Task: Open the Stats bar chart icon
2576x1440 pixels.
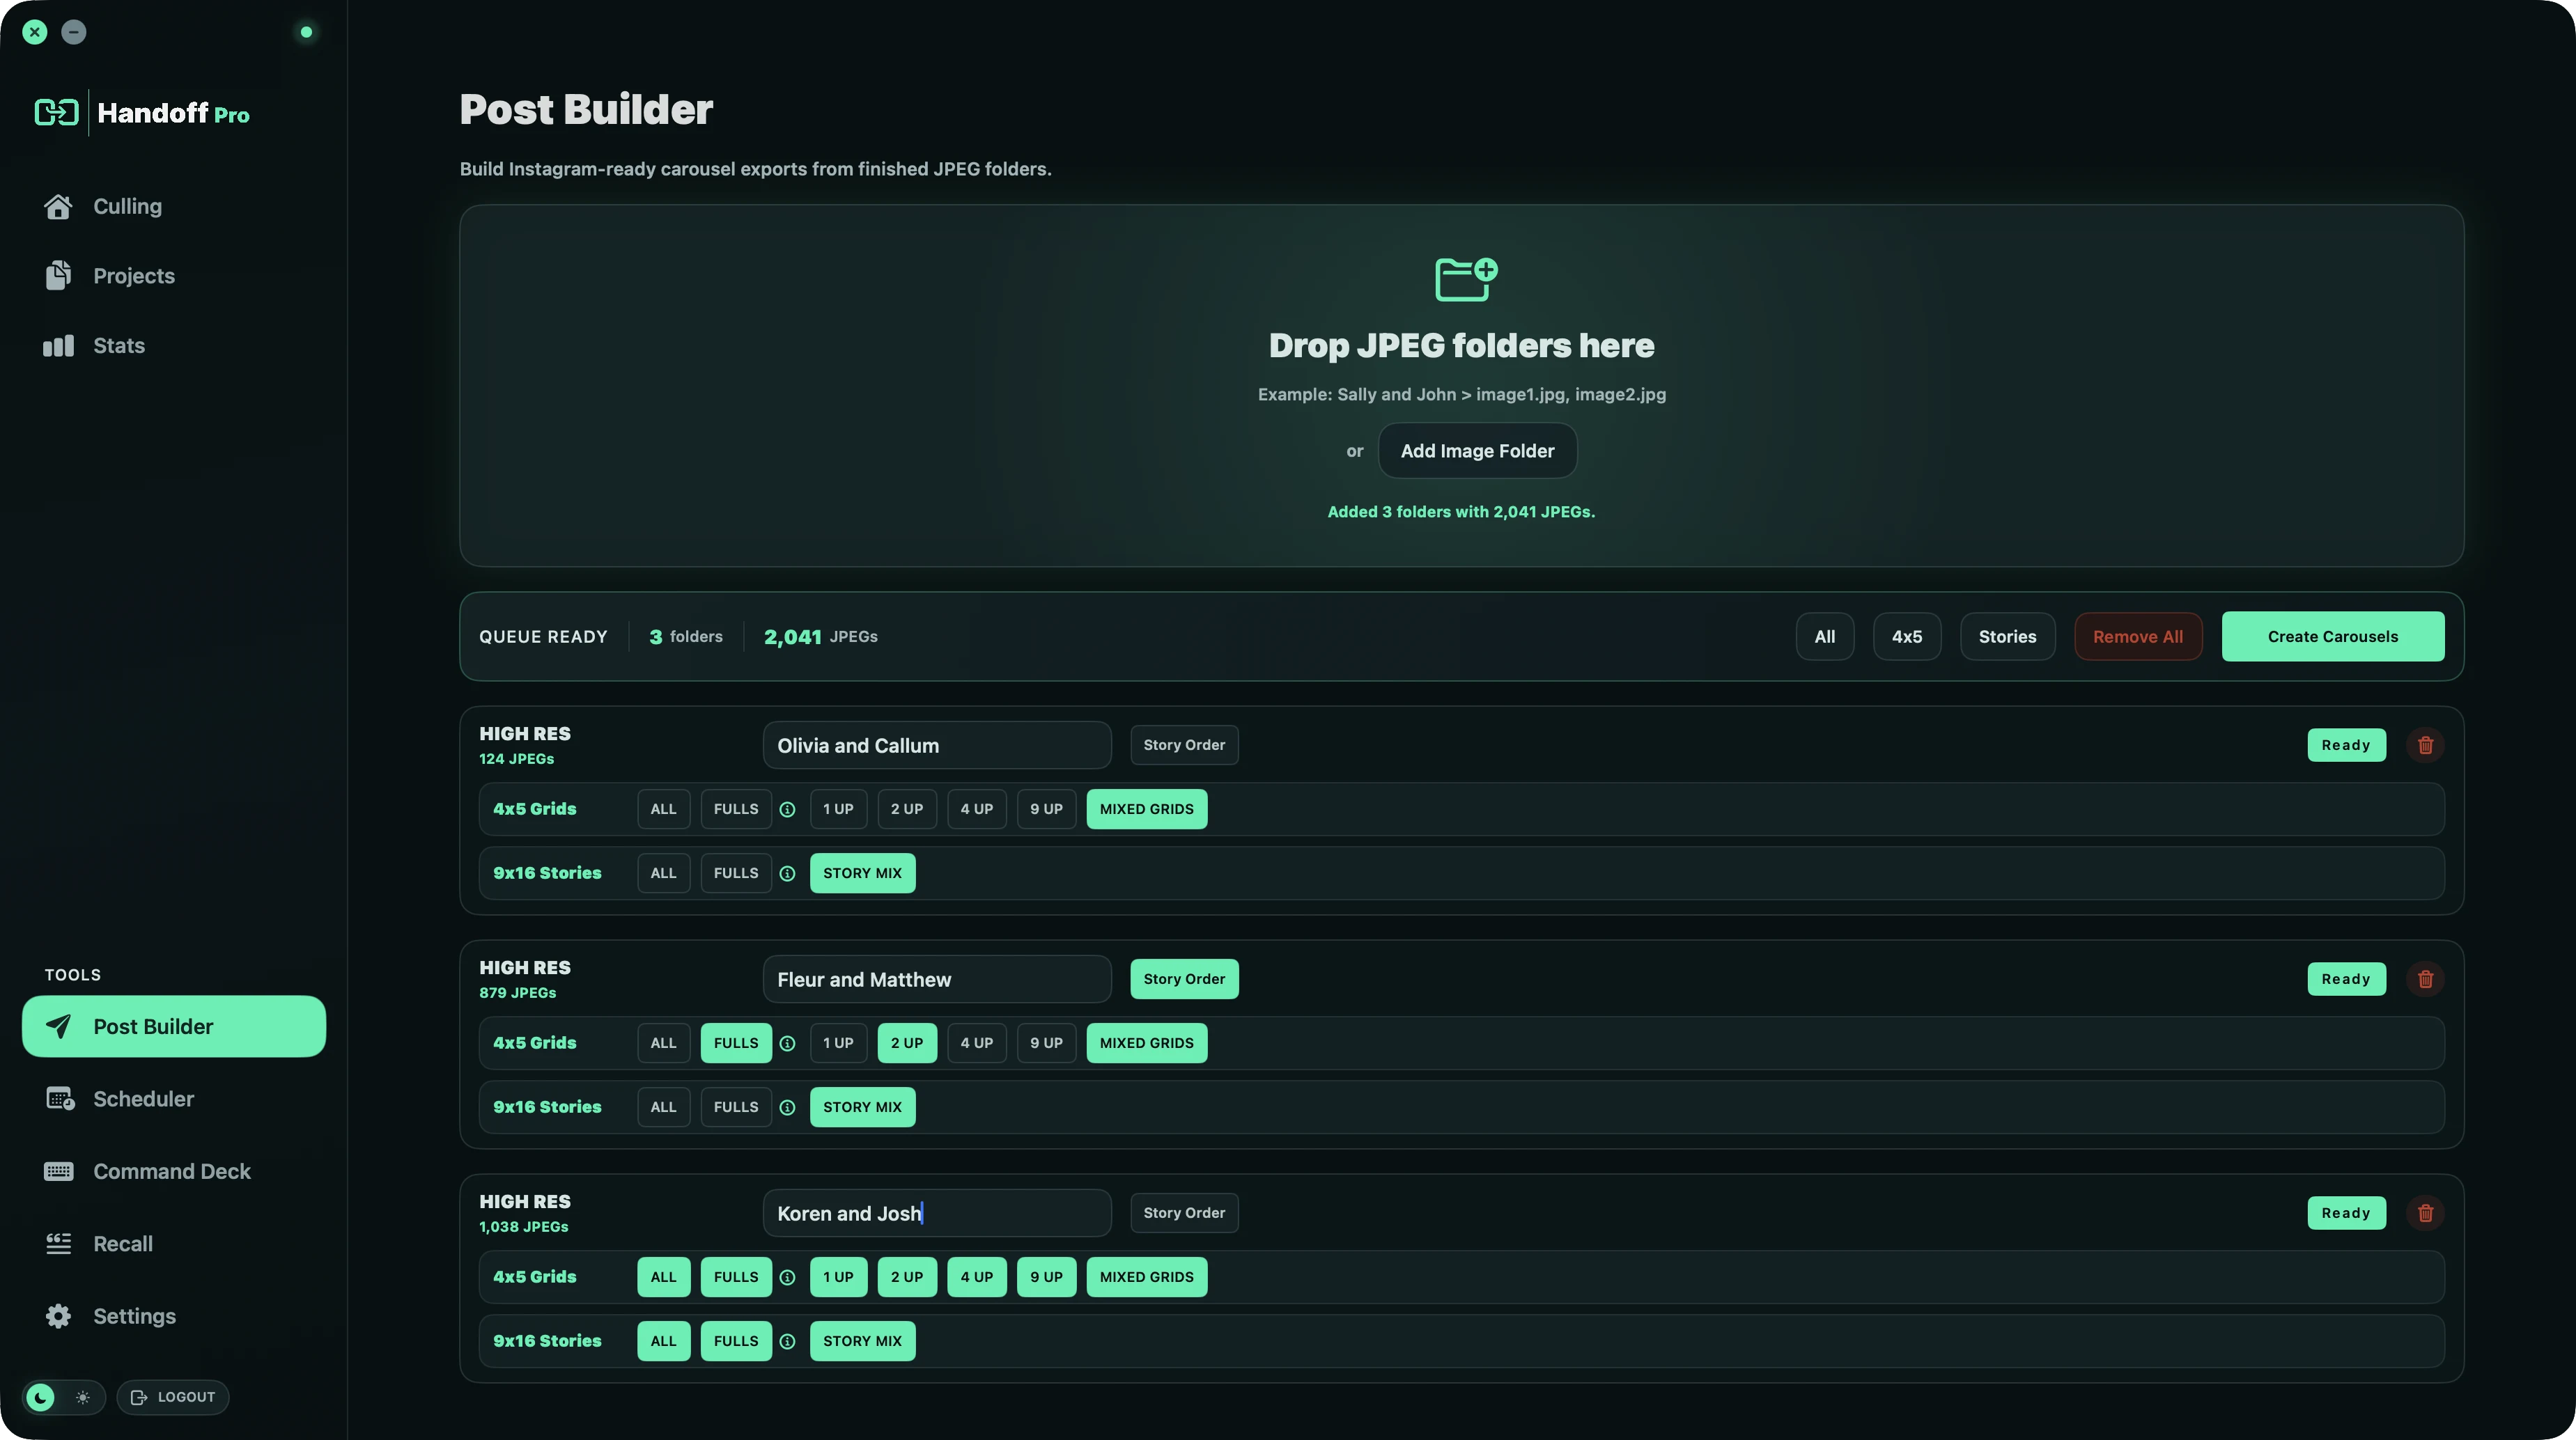Action: tap(58, 346)
